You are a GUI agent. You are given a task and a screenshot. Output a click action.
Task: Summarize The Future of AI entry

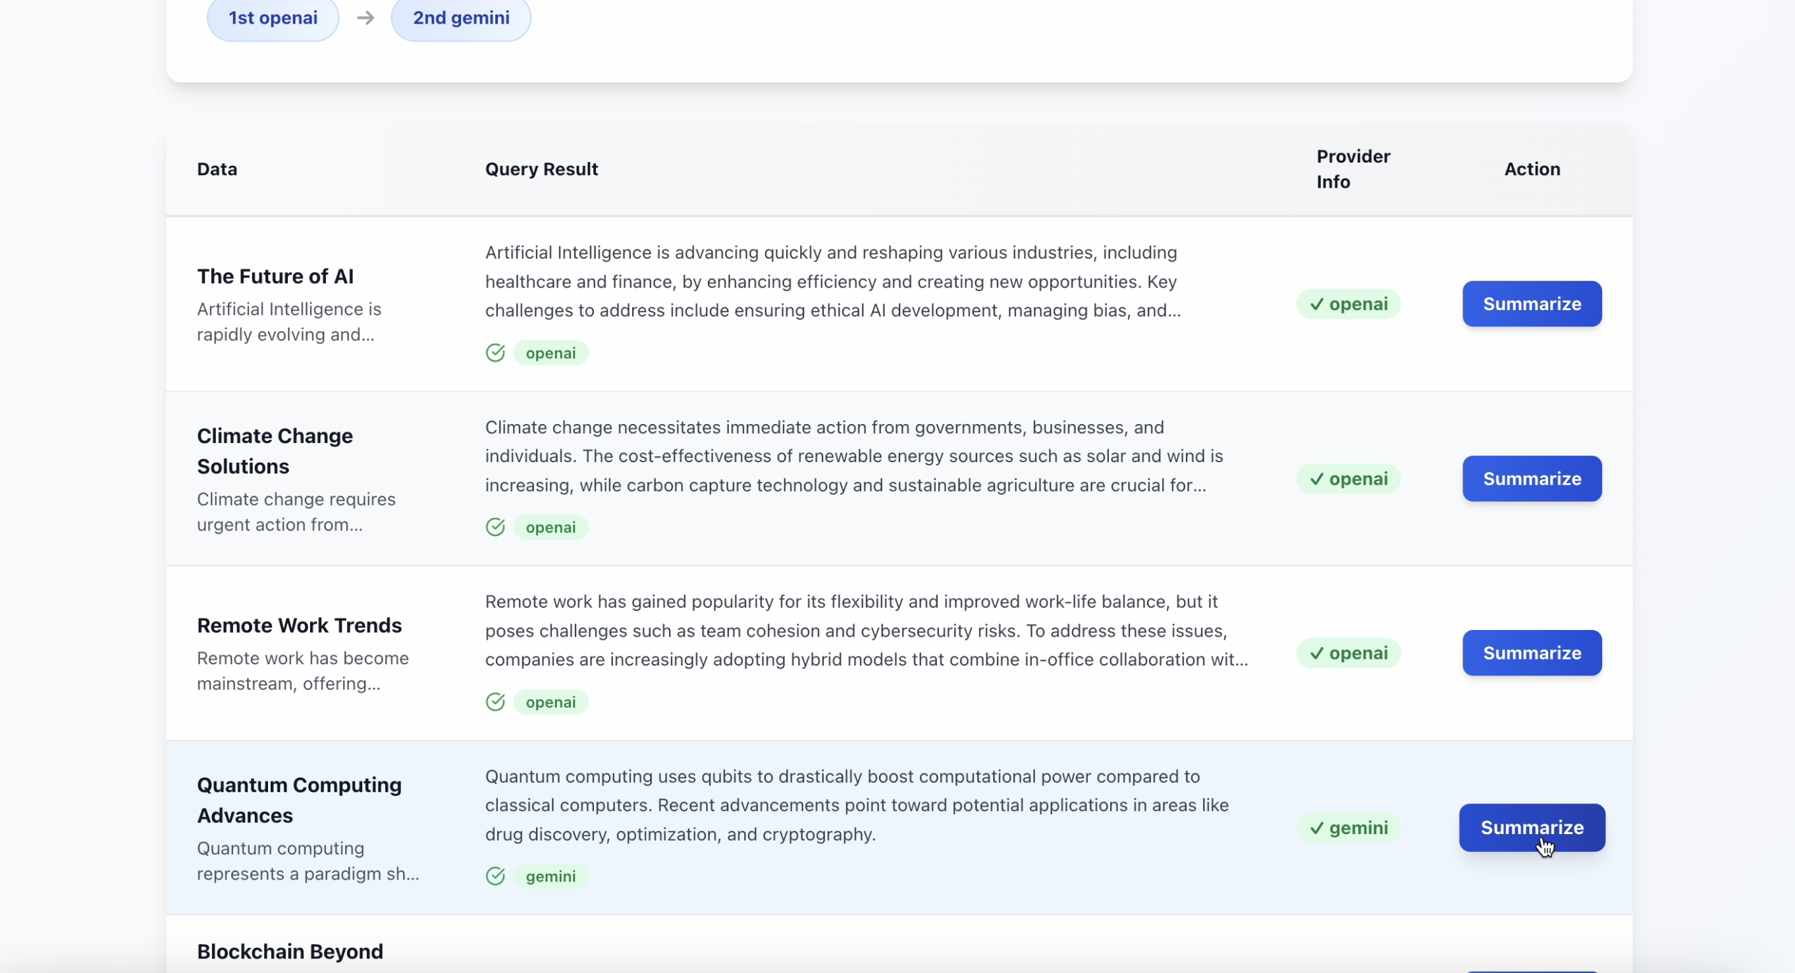coord(1531,304)
